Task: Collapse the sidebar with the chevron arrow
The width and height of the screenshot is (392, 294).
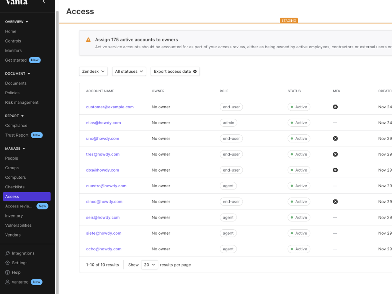Action: coord(44,2)
